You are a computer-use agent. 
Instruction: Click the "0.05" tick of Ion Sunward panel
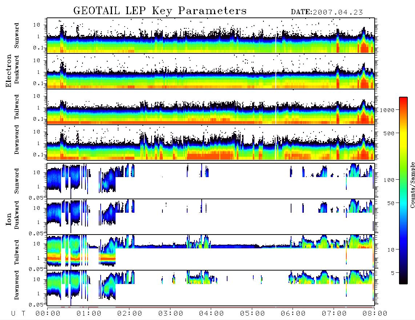pos(36,197)
